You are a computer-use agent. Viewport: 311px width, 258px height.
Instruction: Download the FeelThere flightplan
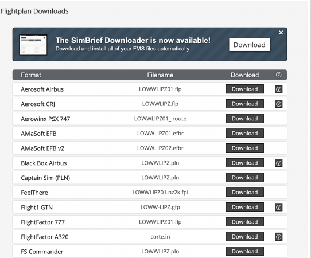tap(245, 193)
